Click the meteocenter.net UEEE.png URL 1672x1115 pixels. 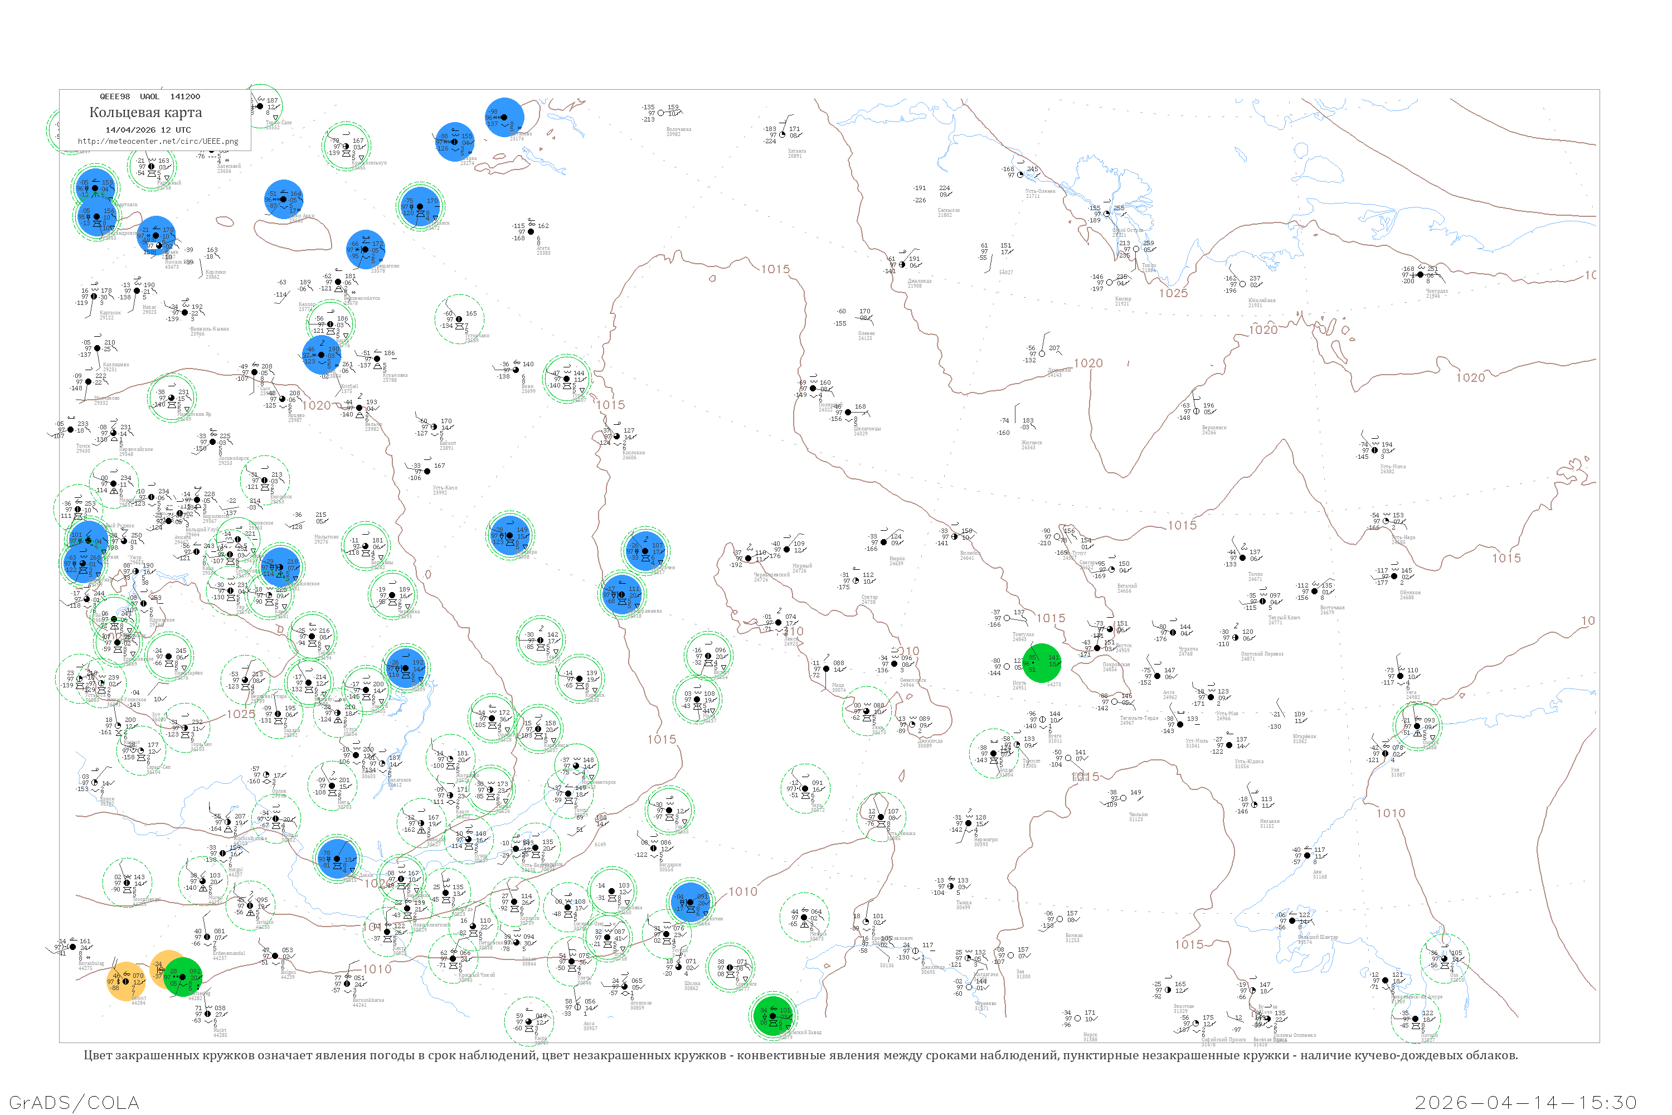pyautogui.click(x=158, y=142)
